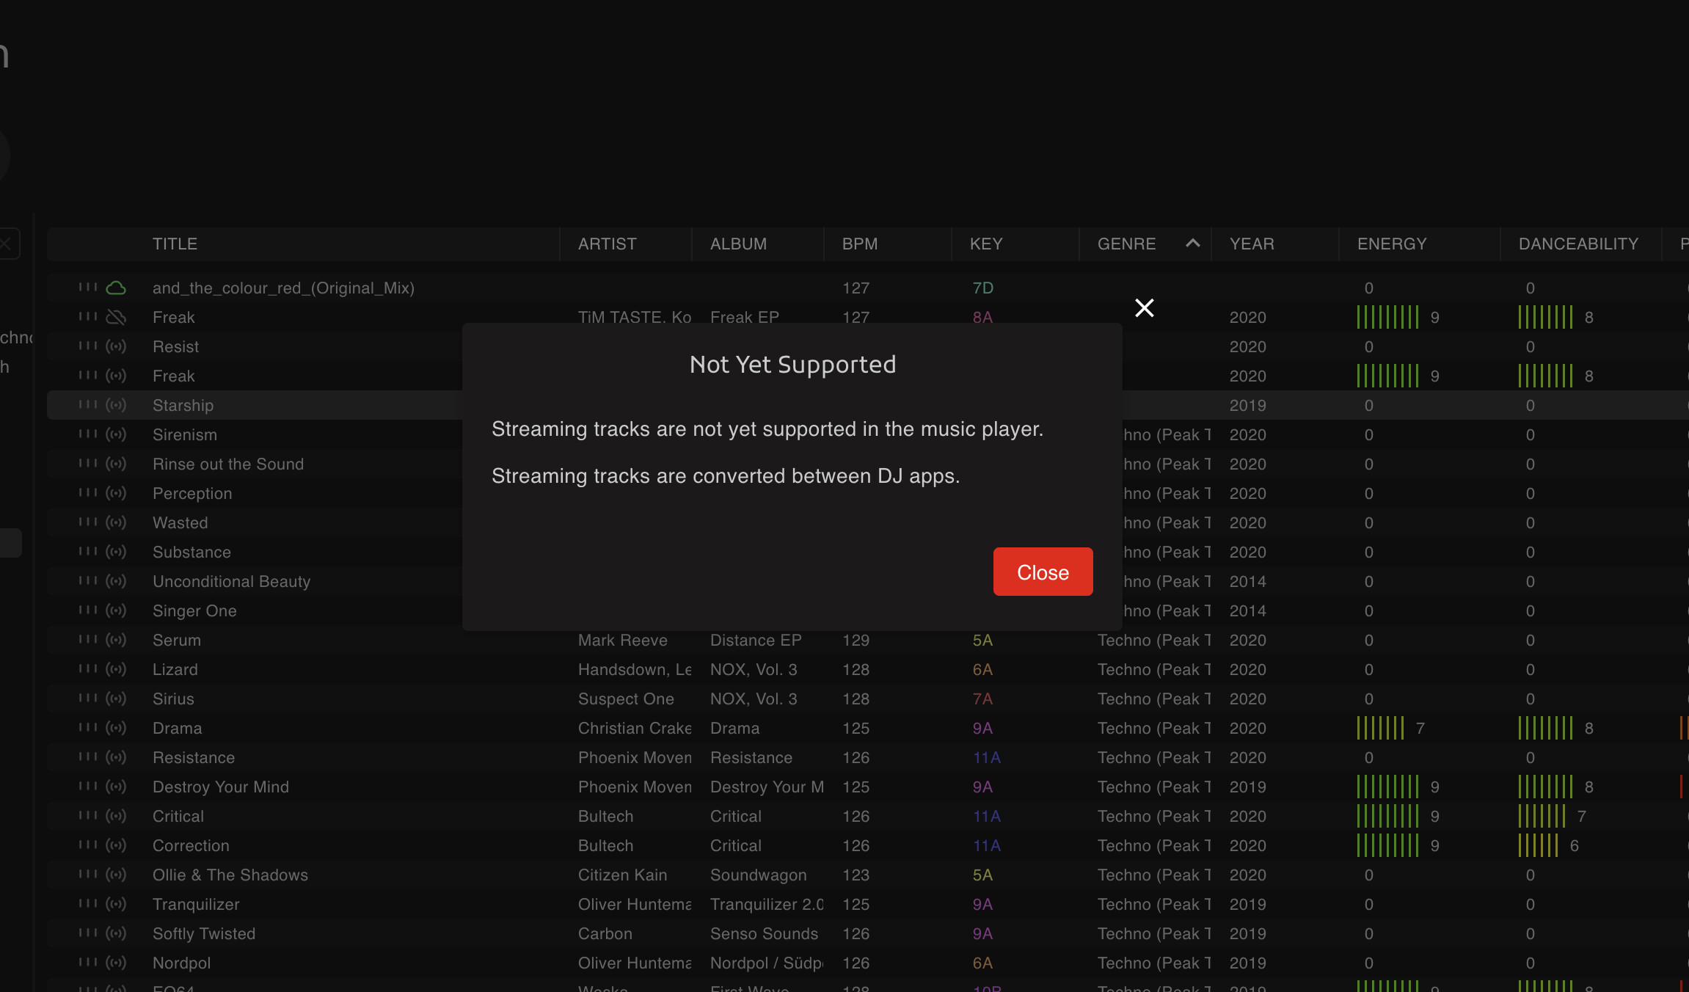
Task: Click the drag handle icon on the Critical row
Action: (87, 815)
